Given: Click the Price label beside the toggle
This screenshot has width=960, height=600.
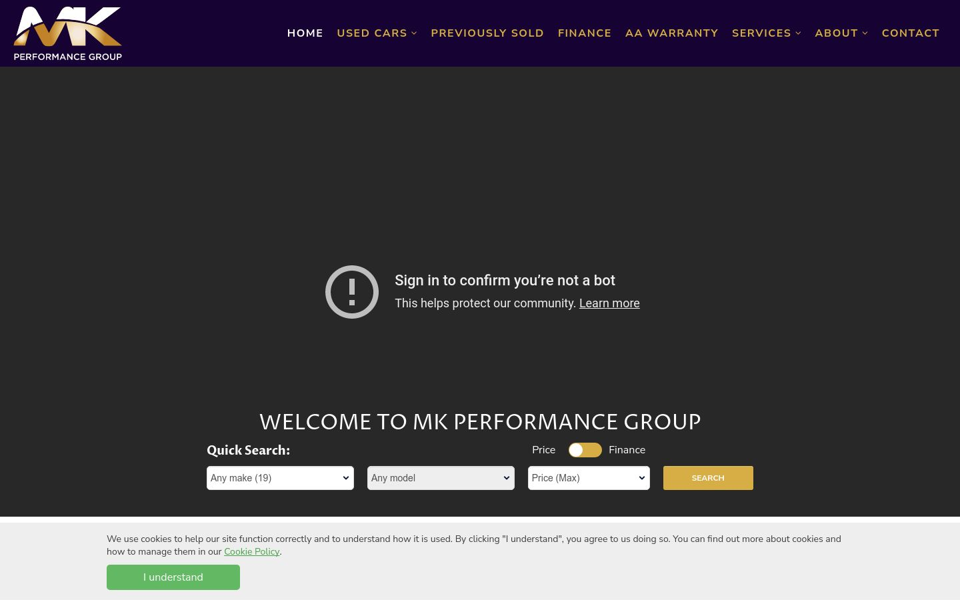Looking at the screenshot, I should (x=543, y=450).
